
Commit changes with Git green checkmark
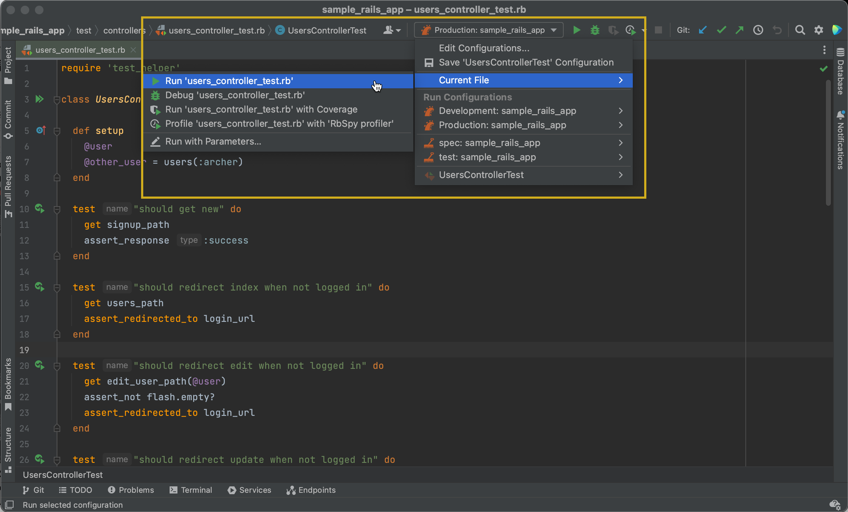coord(721,30)
